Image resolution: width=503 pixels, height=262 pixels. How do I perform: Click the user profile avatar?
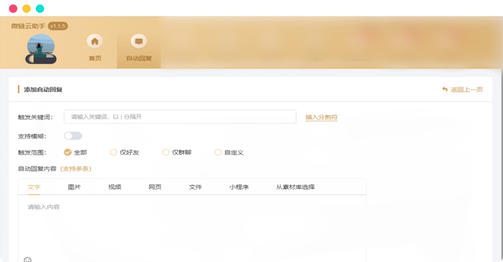[x=41, y=48]
